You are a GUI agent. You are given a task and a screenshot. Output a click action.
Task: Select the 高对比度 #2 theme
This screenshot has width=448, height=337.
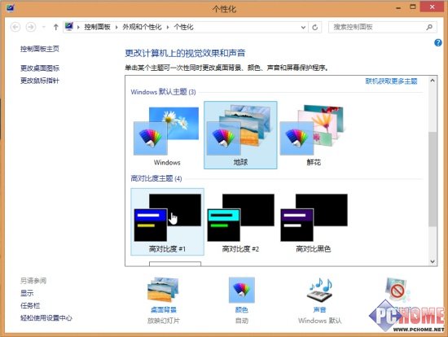pos(240,222)
